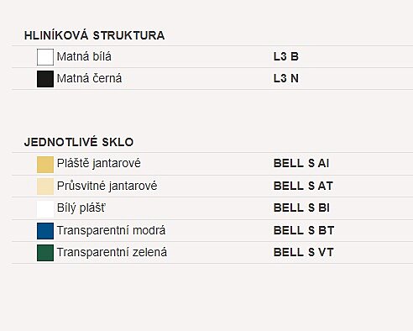
Task: Pick the amber Pláště jantarové swatch
Action: point(45,165)
